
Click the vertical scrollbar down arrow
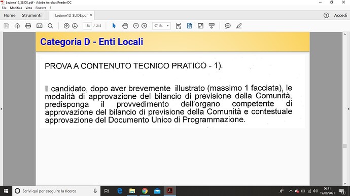coord(344,183)
